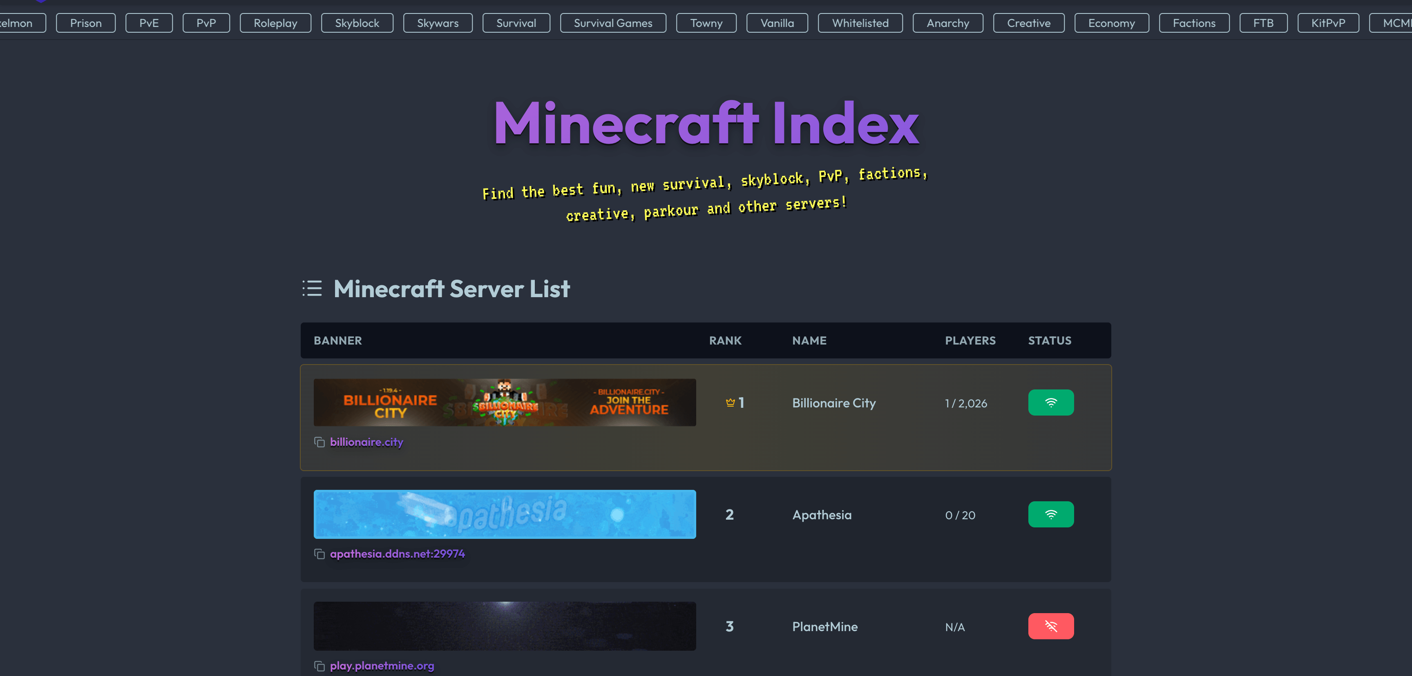Copy the billionaire.city address icon
The image size is (1412, 676).
point(319,442)
